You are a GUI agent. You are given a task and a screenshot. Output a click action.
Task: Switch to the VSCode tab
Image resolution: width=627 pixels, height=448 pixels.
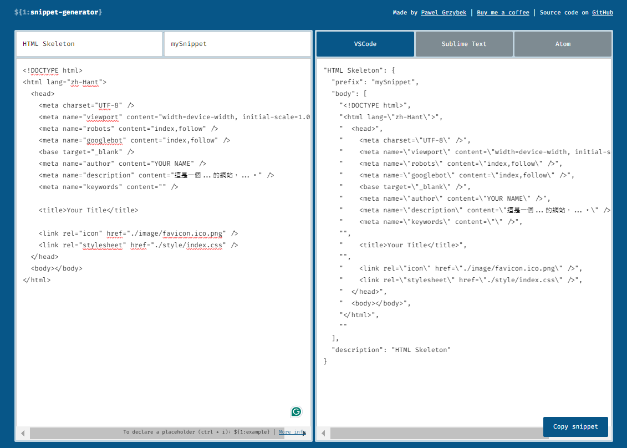coord(365,44)
